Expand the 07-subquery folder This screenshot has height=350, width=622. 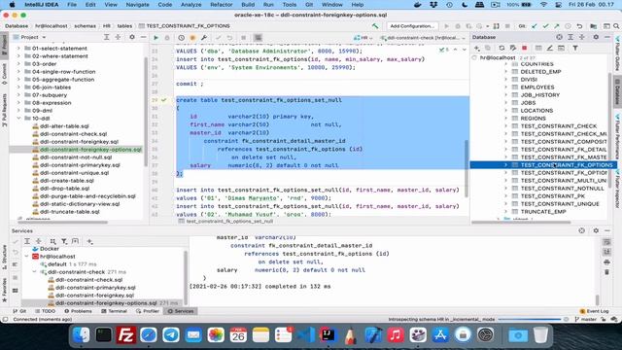coord(18,95)
